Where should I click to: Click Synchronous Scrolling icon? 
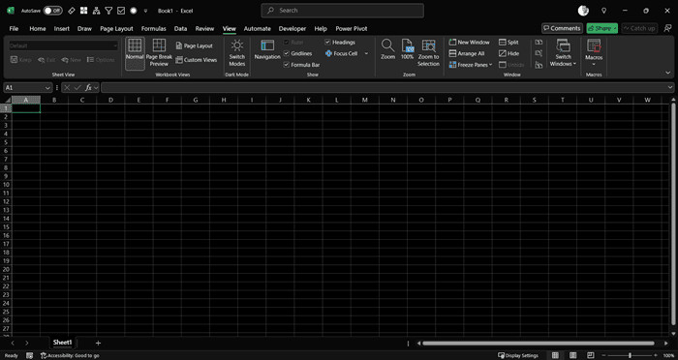pos(539,53)
